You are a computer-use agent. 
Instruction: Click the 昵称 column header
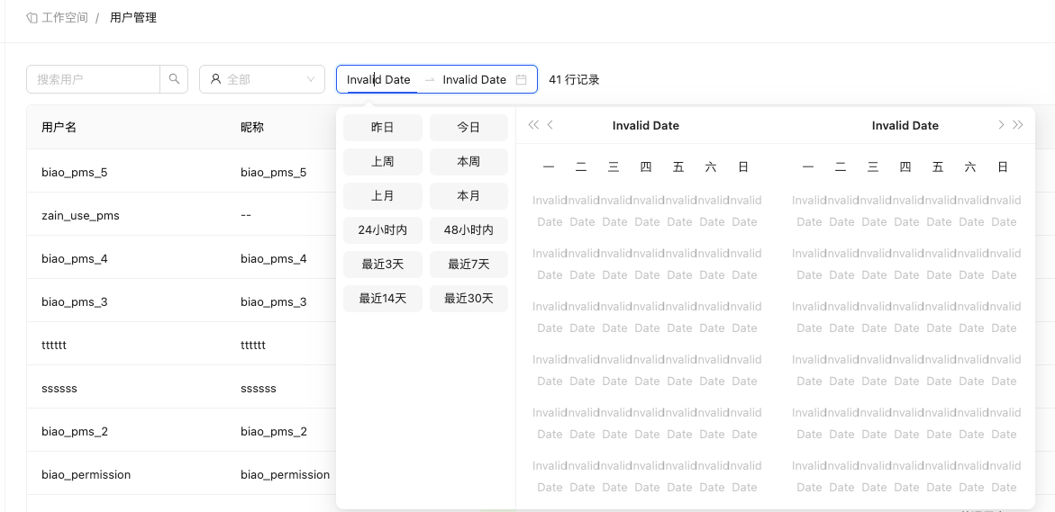252,128
